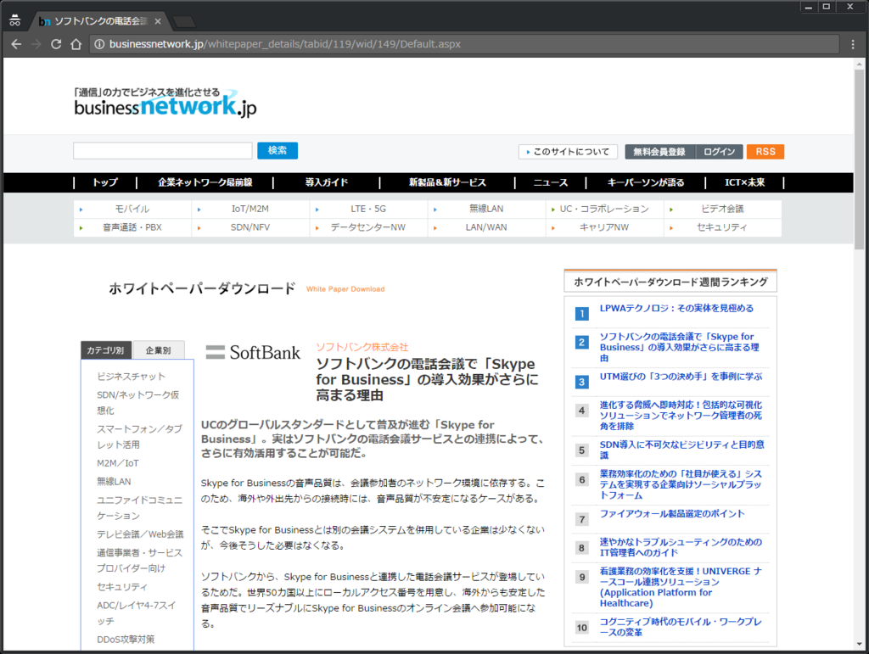Select トップ in main navigation

pyautogui.click(x=105, y=182)
